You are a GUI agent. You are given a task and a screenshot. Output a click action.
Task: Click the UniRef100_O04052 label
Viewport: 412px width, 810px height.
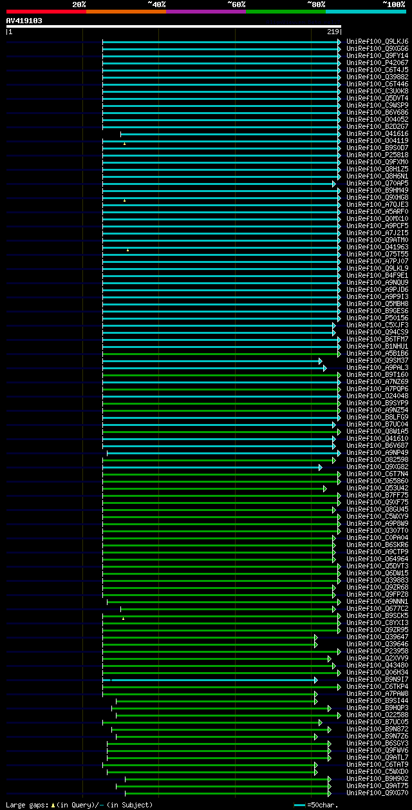377,119
